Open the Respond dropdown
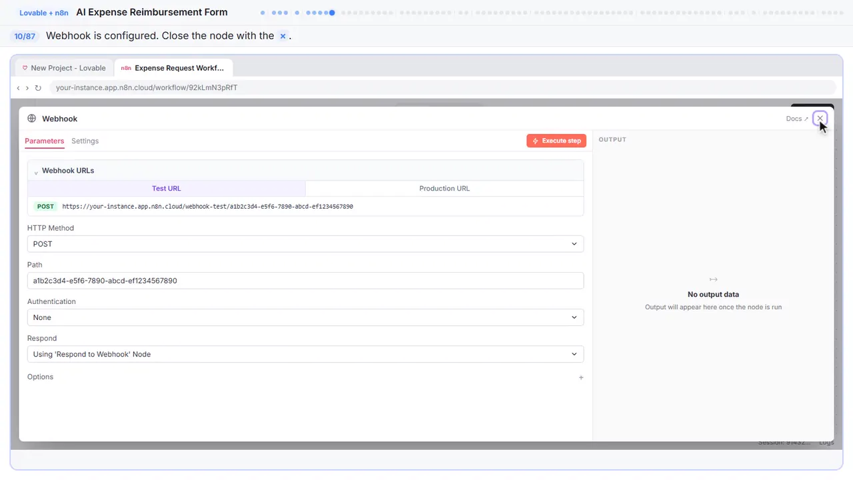Viewport: 853px width, 480px height. tap(305, 354)
